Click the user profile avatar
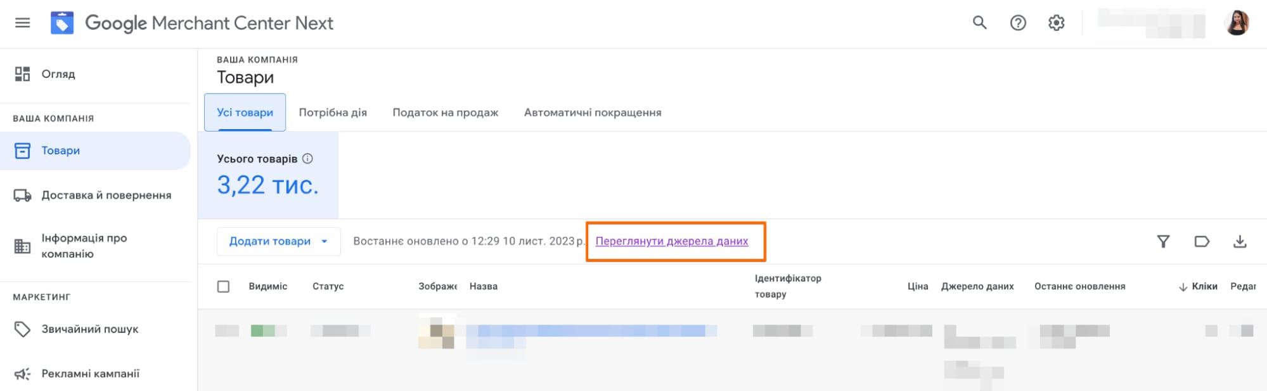 1237,23
